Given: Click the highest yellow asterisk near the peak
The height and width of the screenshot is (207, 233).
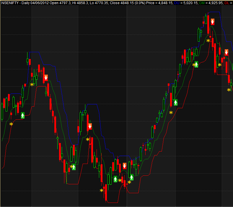Looking at the screenshot, I should tap(208, 40).
